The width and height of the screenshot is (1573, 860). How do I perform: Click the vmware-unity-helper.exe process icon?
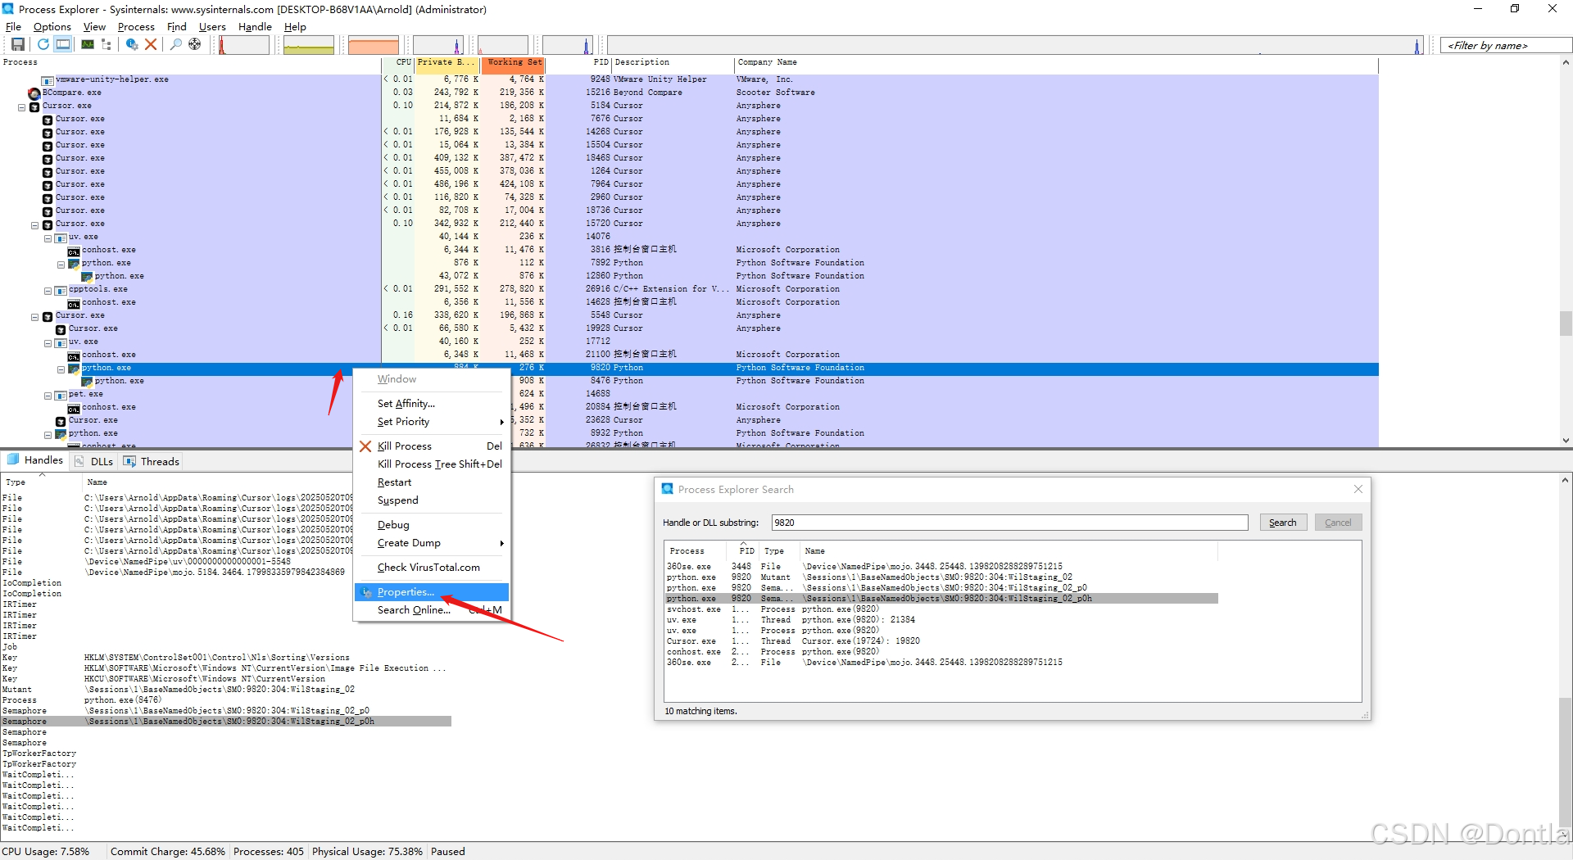coord(48,80)
